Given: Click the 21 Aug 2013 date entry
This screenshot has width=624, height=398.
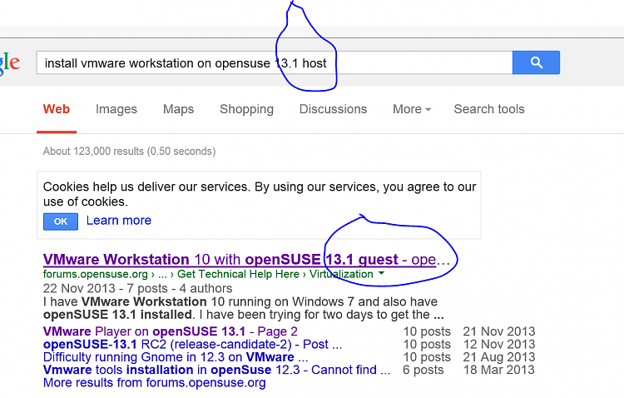Looking at the screenshot, I should [499, 357].
